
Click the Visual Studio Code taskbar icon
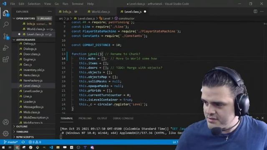51,147
